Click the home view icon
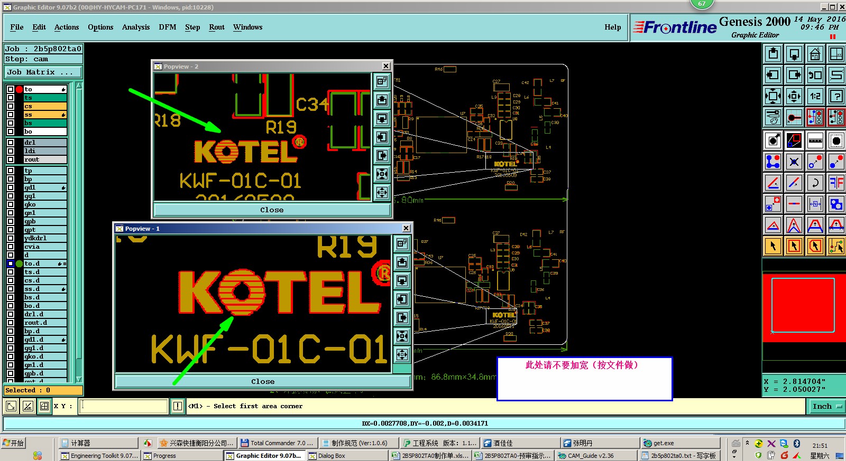 point(815,54)
